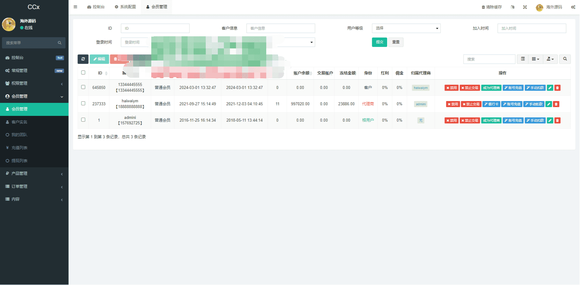Click the red trash icon for admini row
580x285 pixels.
(x=557, y=120)
